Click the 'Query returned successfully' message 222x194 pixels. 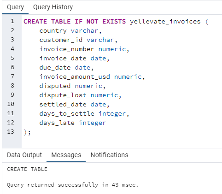(73, 185)
